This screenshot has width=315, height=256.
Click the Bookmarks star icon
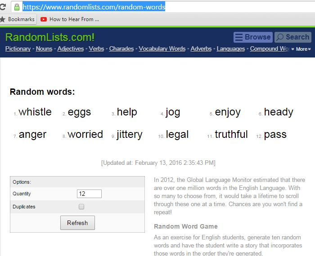coord(3,19)
